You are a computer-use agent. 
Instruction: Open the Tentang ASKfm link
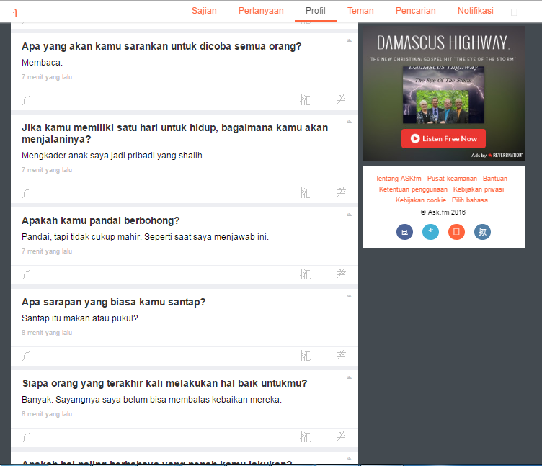[398, 179]
